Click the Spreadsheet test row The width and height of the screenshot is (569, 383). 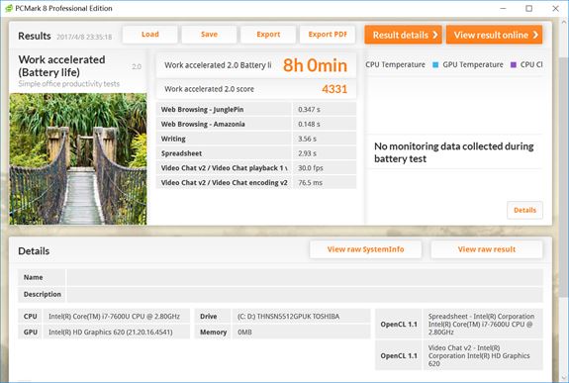pos(256,153)
